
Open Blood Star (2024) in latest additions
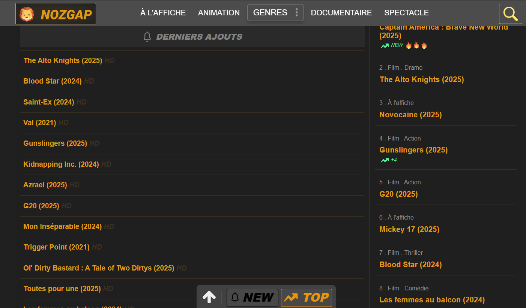(53, 81)
